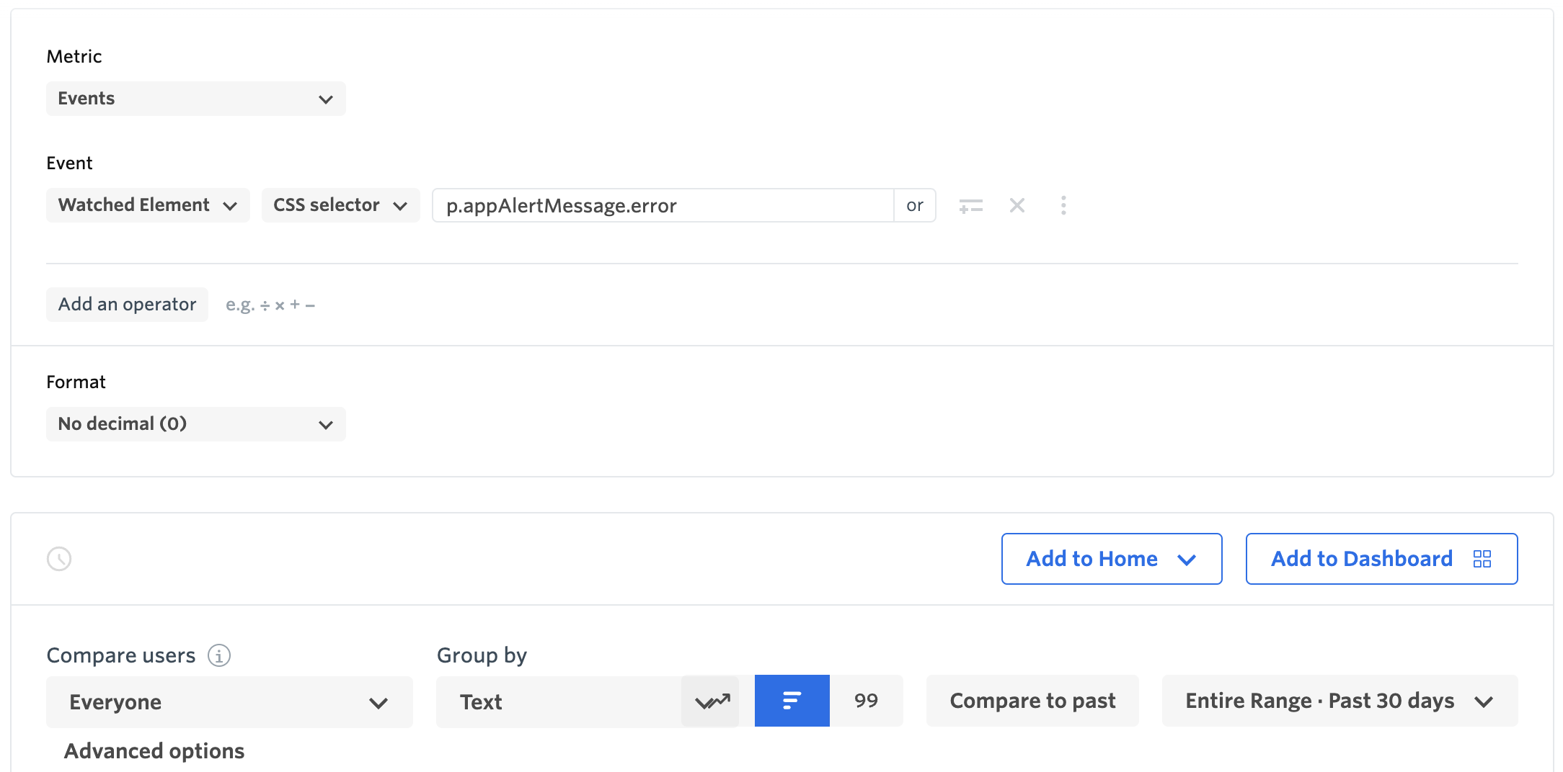Click the p.appAlertMessage.error input field
This screenshot has width=1563, height=772.
[662, 205]
